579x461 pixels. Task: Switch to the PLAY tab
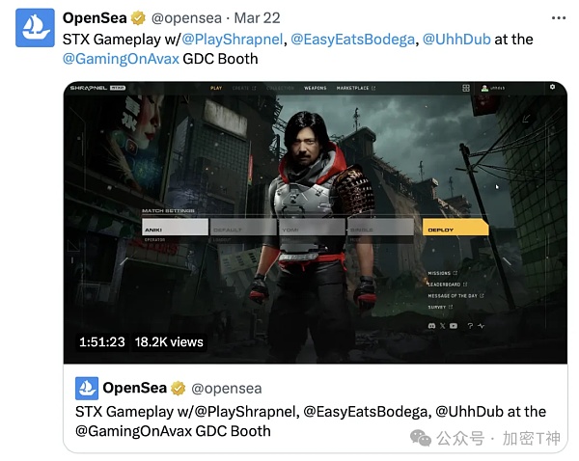point(216,88)
